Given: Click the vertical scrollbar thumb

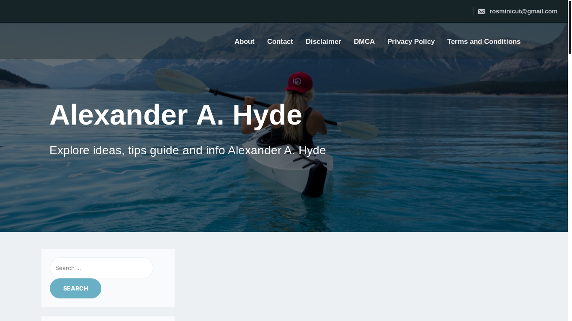Looking at the screenshot, I should [570, 28].
